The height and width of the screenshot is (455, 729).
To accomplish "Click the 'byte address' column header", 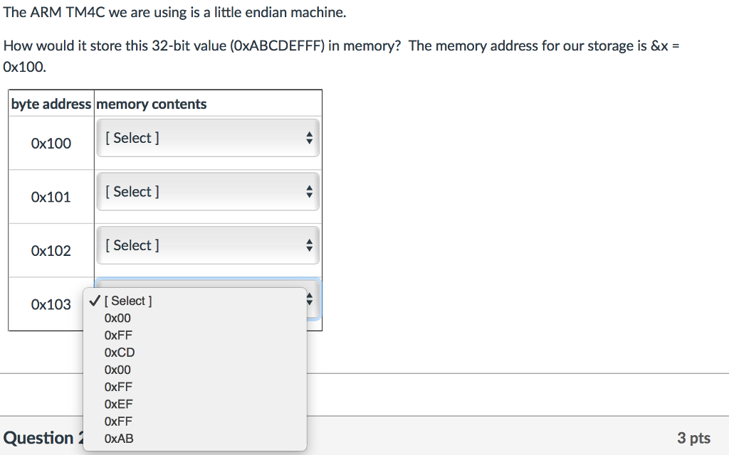I will click(51, 104).
